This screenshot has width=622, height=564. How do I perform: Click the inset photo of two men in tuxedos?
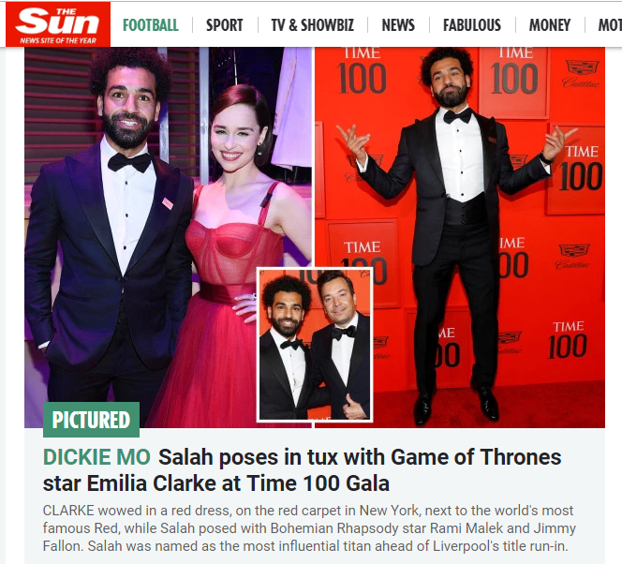(x=315, y=344)
